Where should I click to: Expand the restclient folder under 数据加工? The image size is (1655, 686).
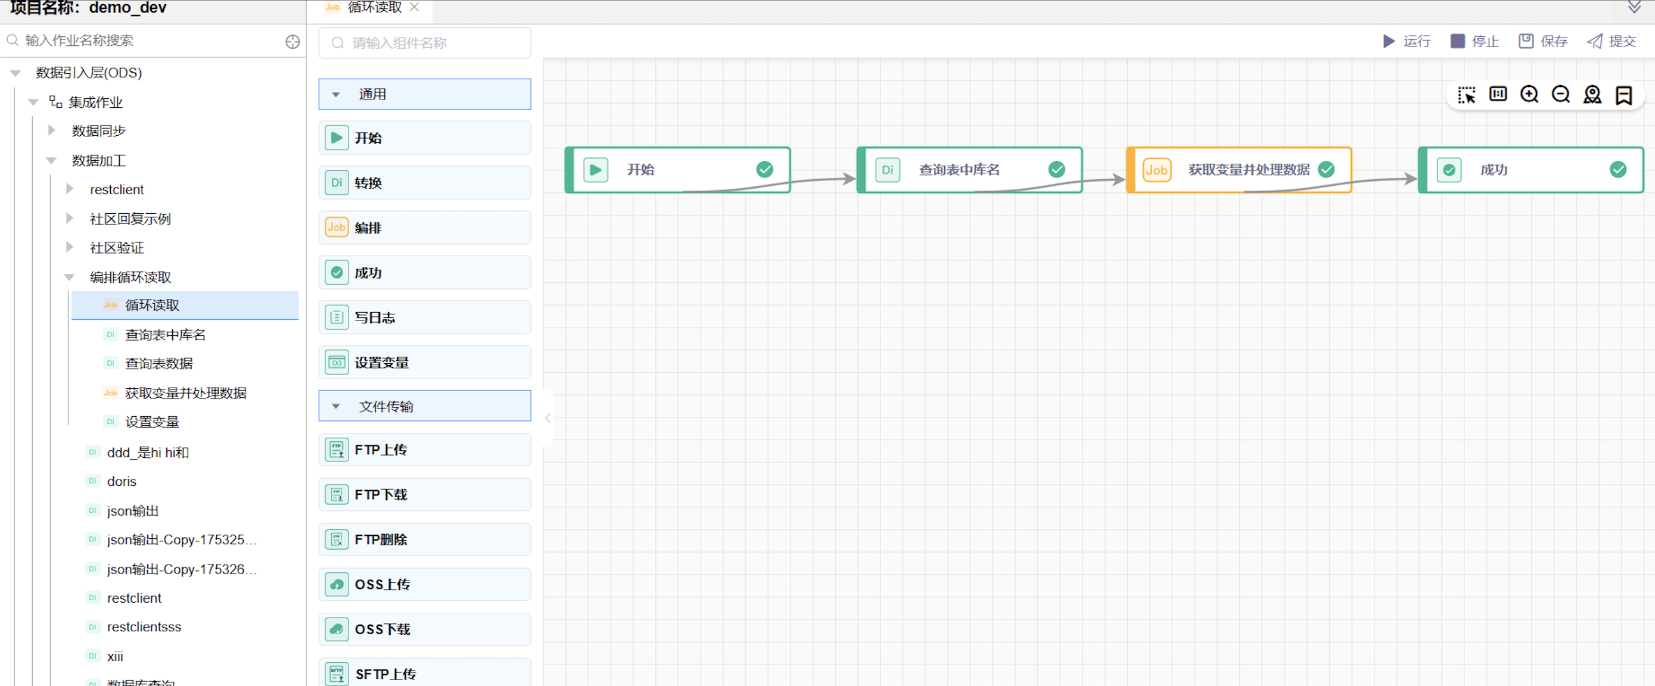(x=70, y=189)
